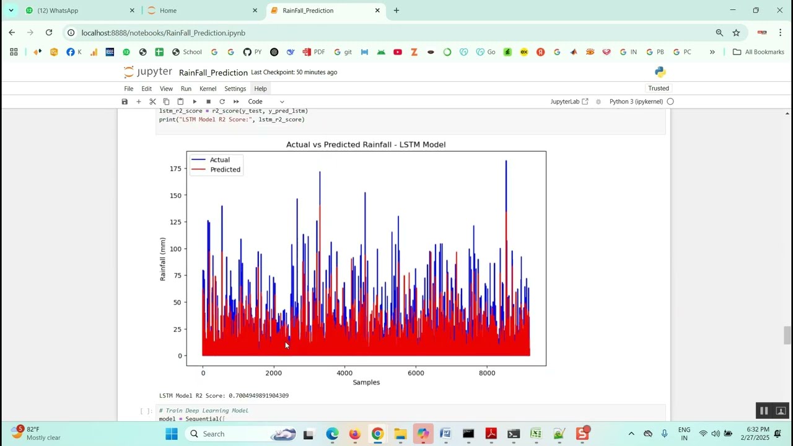Show more bookmarks chevron

pos(712,52)
